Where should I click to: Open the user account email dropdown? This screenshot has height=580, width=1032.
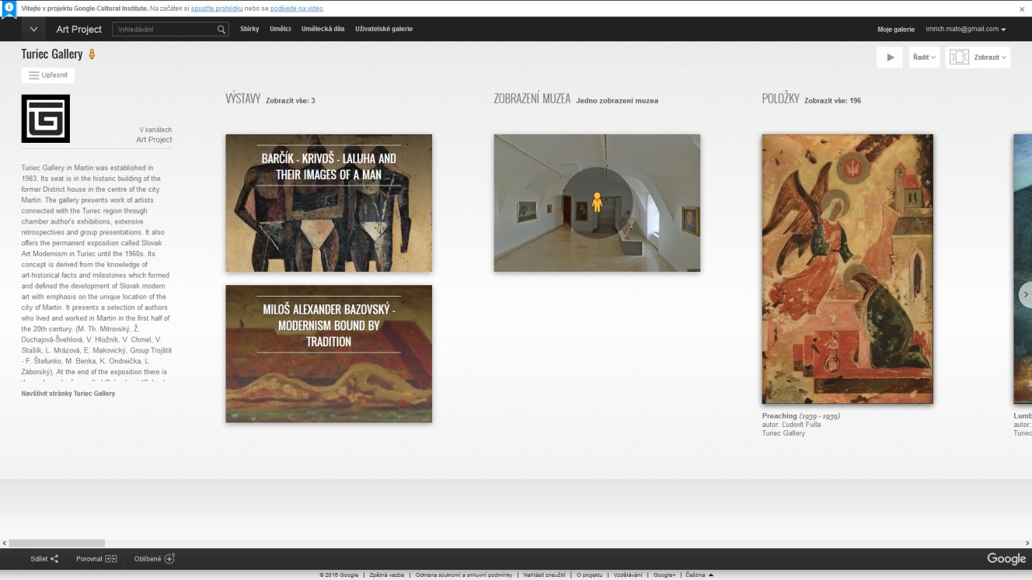pos(965,30)
